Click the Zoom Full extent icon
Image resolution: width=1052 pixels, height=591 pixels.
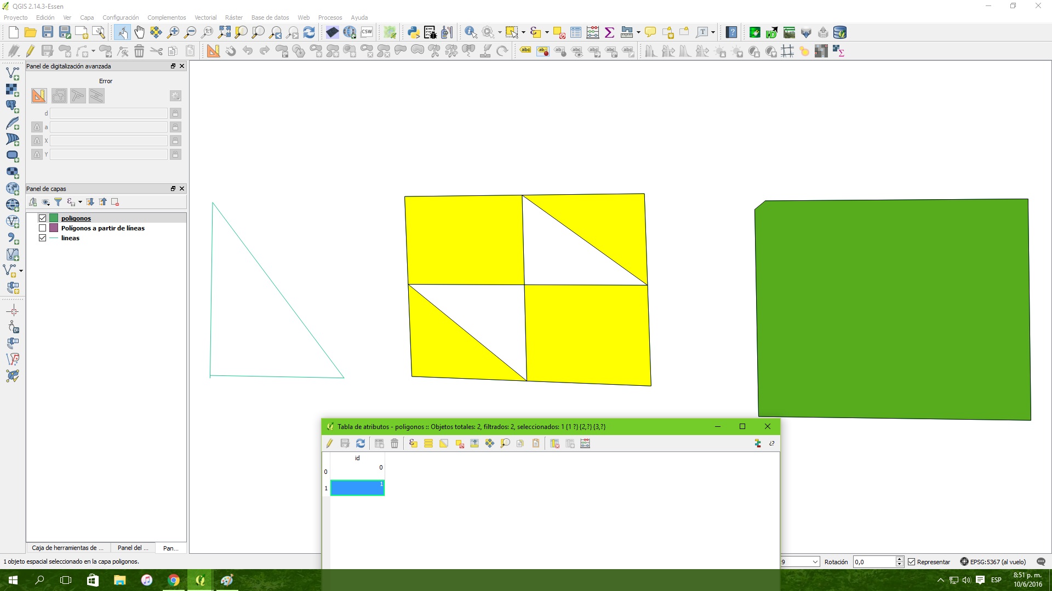224,32
